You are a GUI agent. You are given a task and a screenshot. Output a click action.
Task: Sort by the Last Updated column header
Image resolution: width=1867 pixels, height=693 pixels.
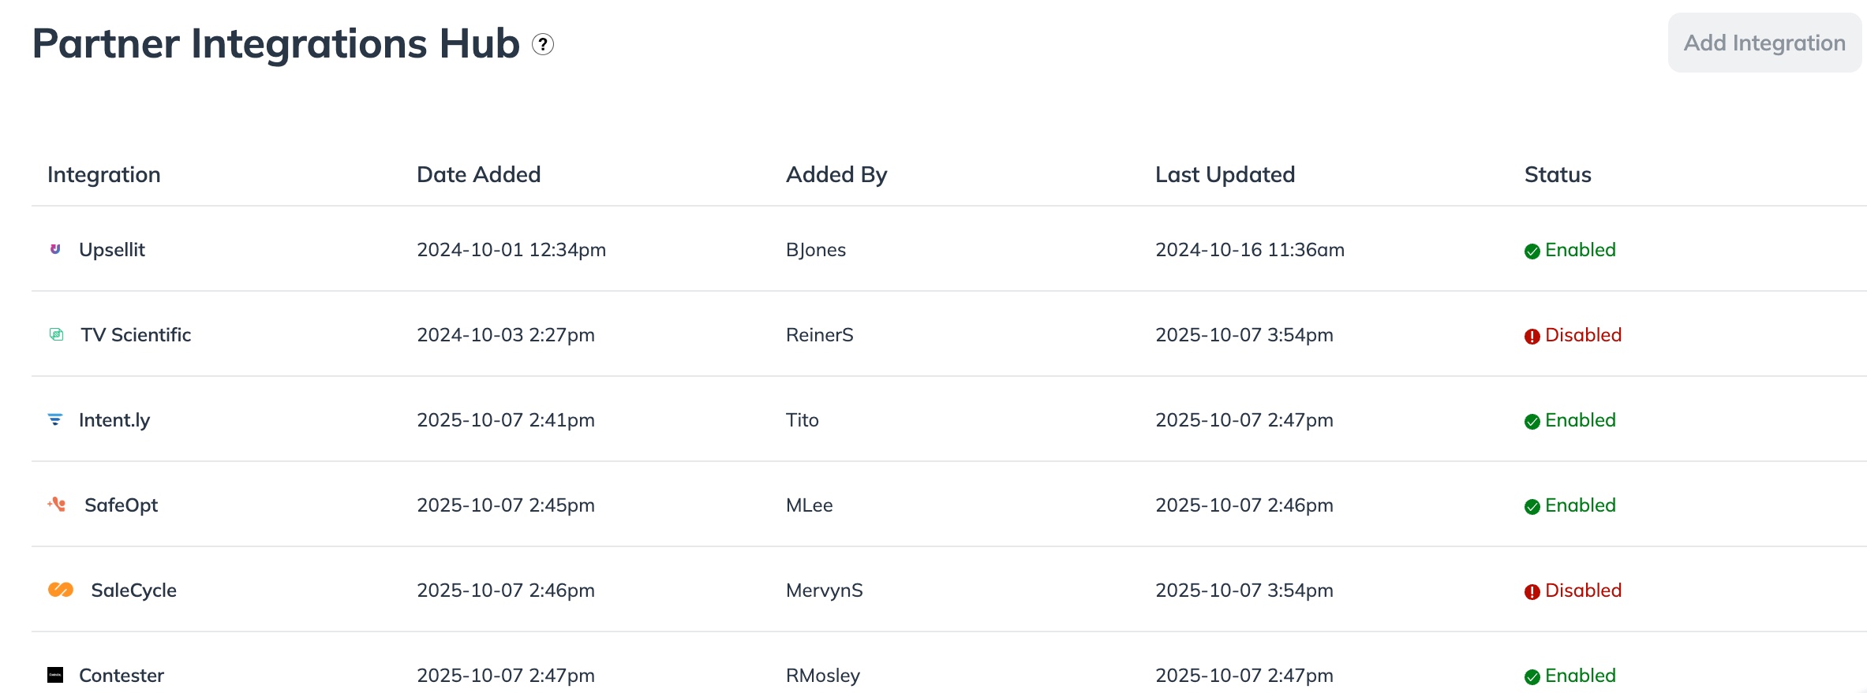(1225, 174)
